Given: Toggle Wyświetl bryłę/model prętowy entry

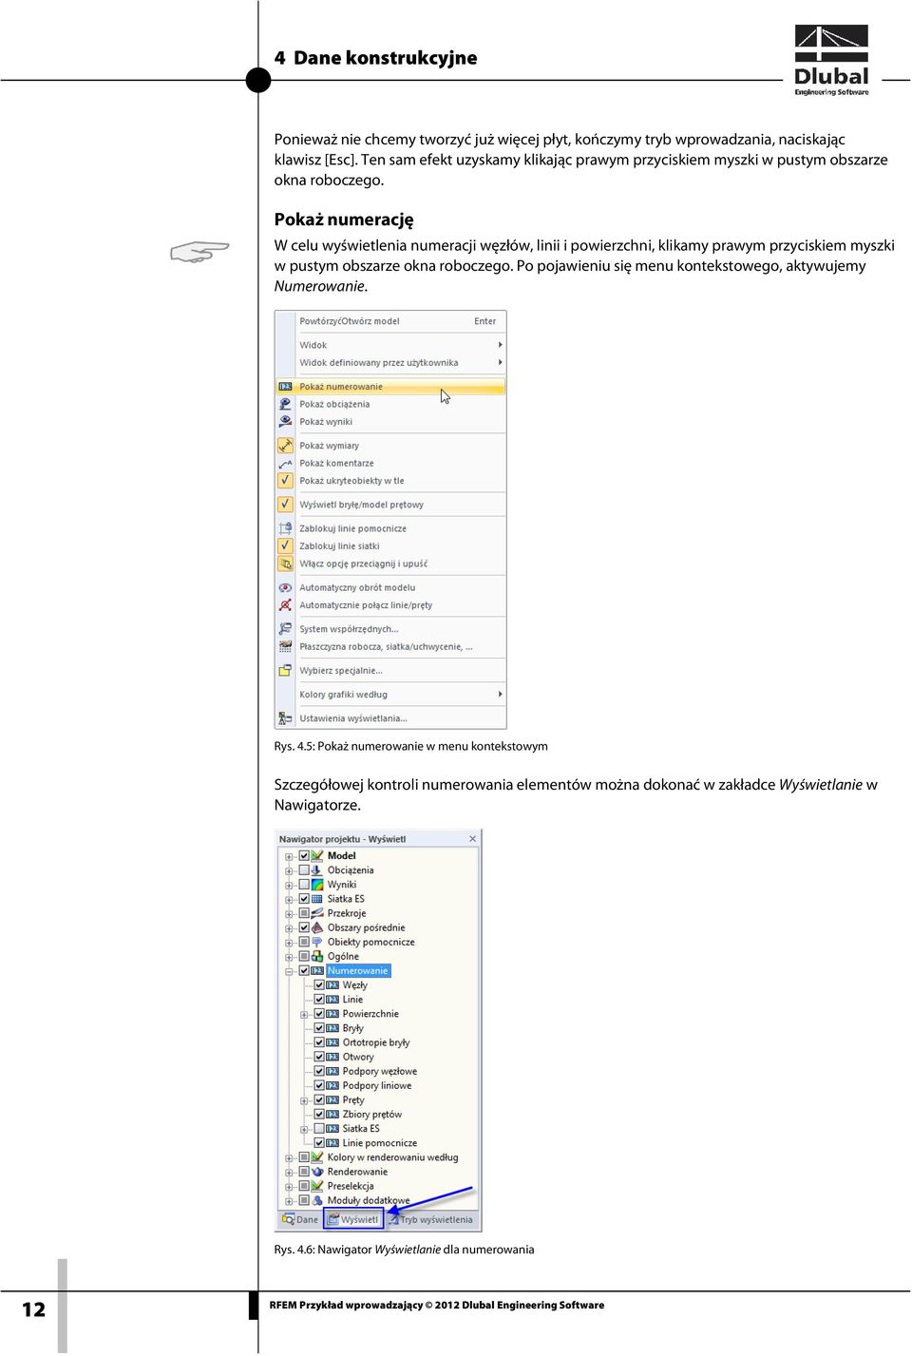Looking at the screenshot, I should 390,505.
